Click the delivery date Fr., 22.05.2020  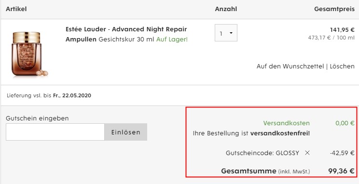(x=72, y=95)
